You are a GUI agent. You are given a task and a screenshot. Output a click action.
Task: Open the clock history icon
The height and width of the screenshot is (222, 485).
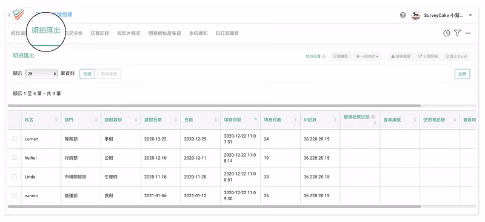coord(446,33)
